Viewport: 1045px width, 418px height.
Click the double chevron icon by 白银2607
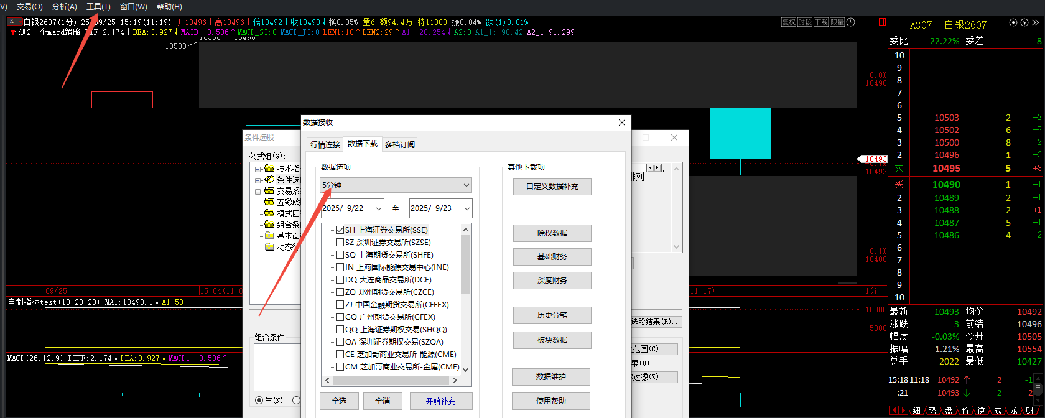(1036, 22)
